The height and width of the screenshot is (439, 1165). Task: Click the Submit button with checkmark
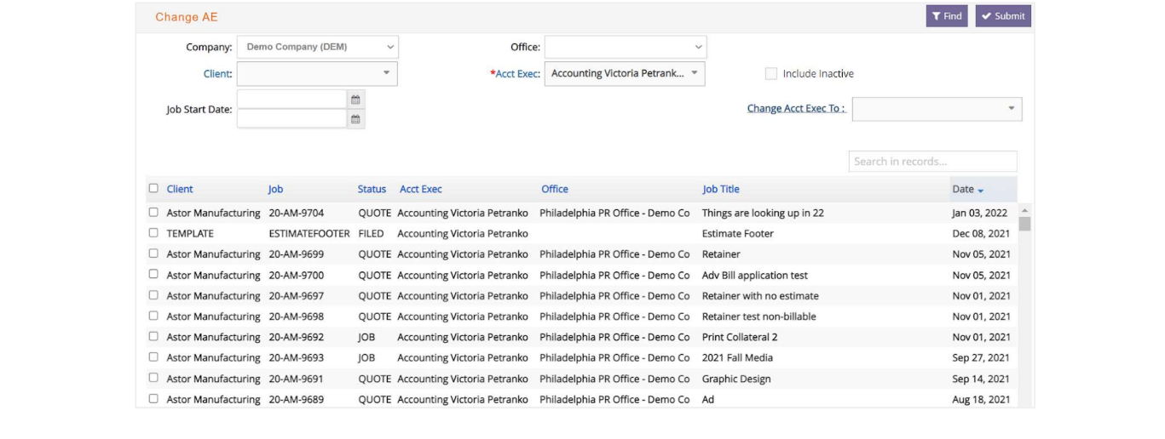click(1003, 16)
